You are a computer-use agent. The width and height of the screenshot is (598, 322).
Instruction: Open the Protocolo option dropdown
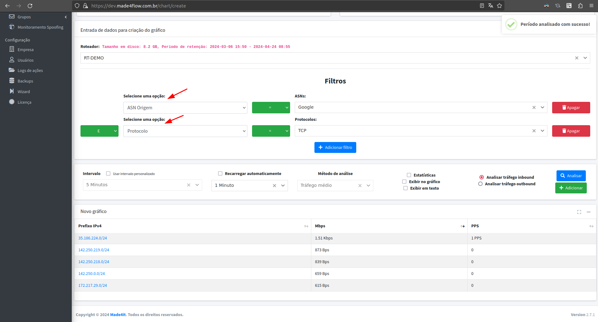tap(185, 131)
